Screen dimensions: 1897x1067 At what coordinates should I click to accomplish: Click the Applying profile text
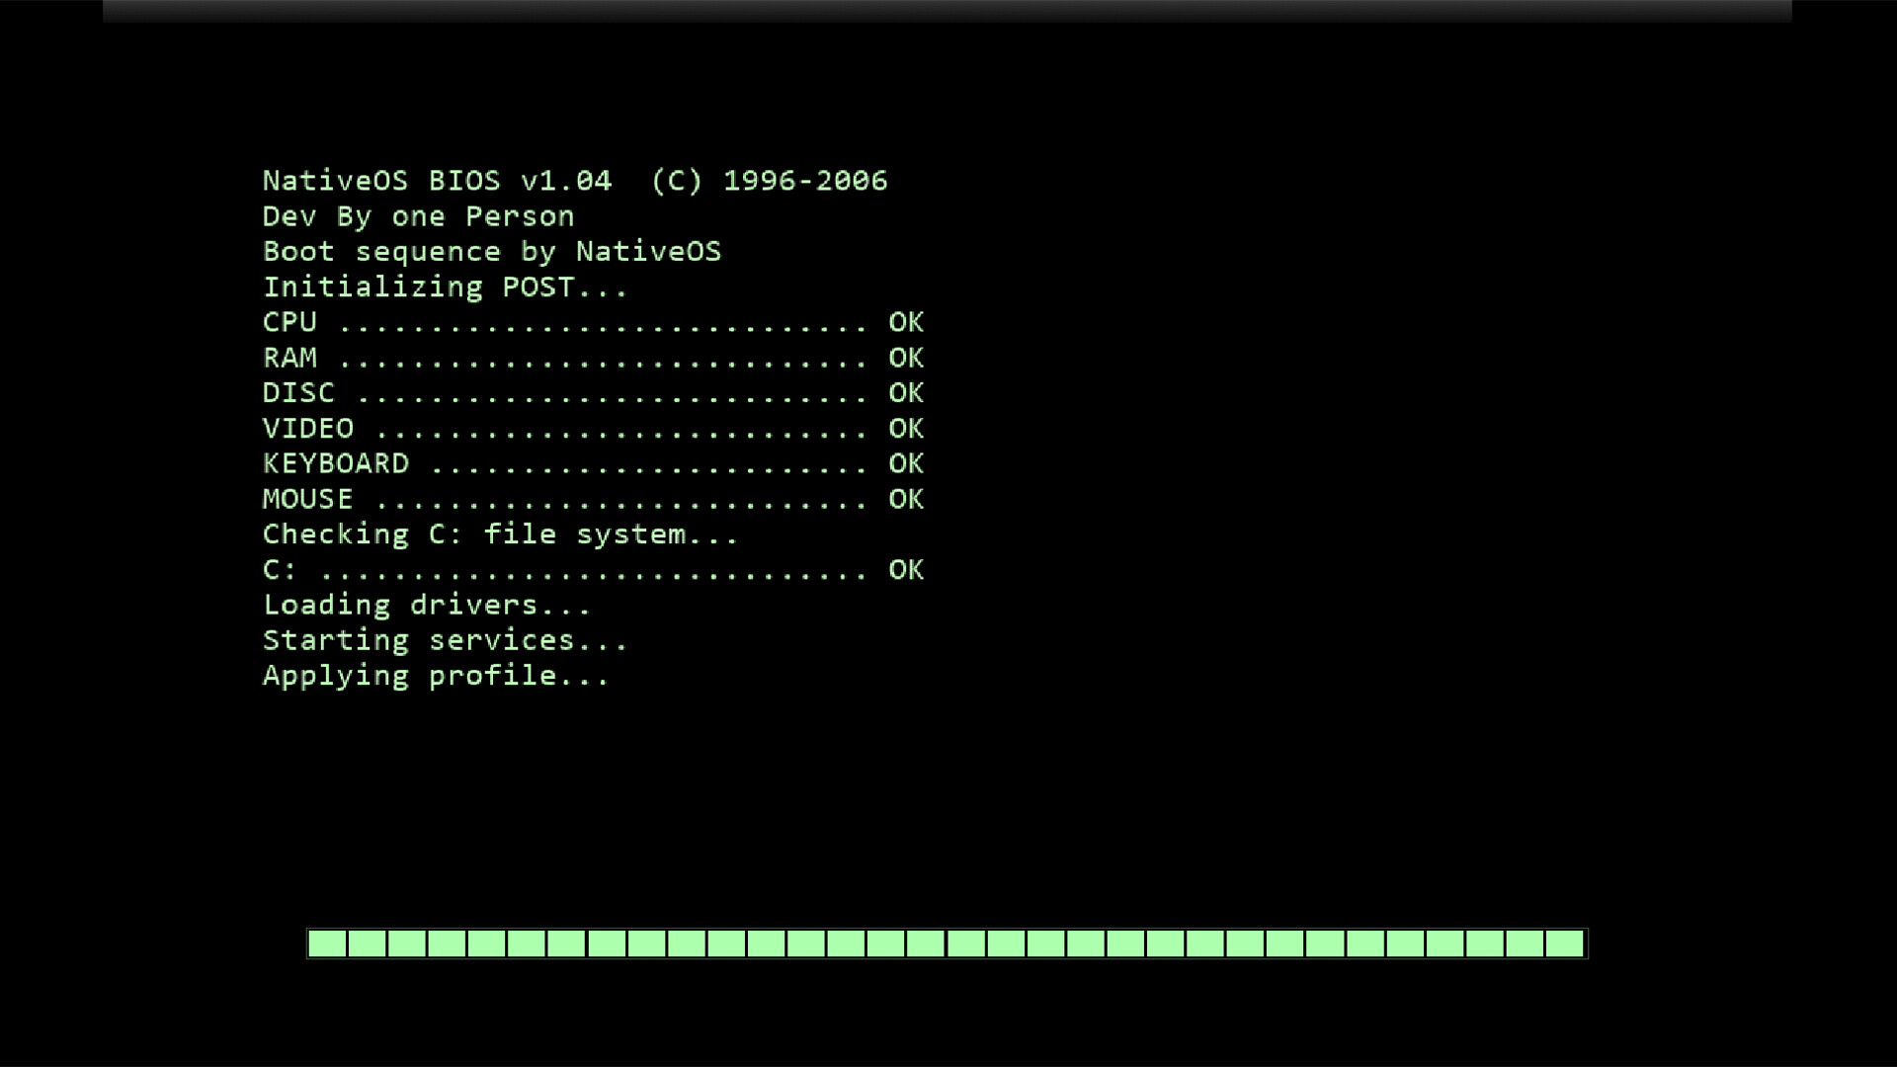pyautogui.click(x=435, y=675)
